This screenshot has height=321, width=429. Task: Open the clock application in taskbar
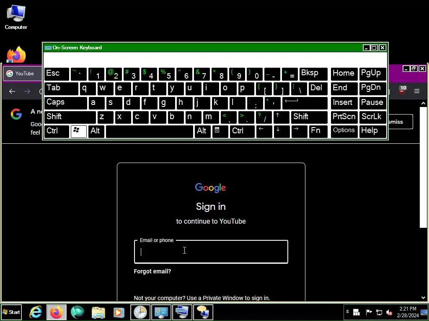click(140, 312)
